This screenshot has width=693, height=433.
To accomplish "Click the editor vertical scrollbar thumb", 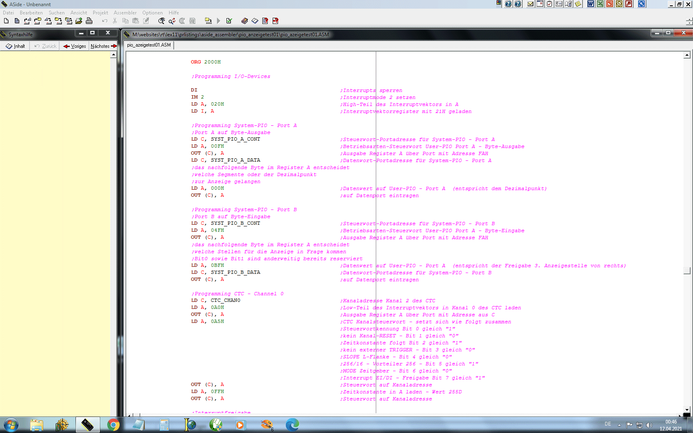I will pyautogui.click(x=687, y=271).
